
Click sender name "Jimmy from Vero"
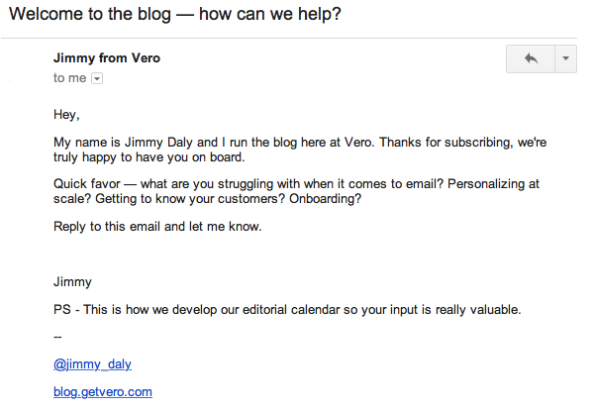107,58
